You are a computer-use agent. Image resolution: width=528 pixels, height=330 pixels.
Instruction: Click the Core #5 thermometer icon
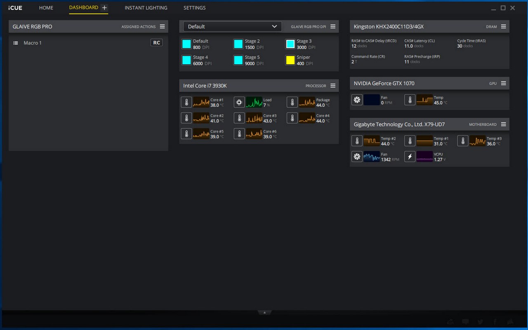(186, 134)
